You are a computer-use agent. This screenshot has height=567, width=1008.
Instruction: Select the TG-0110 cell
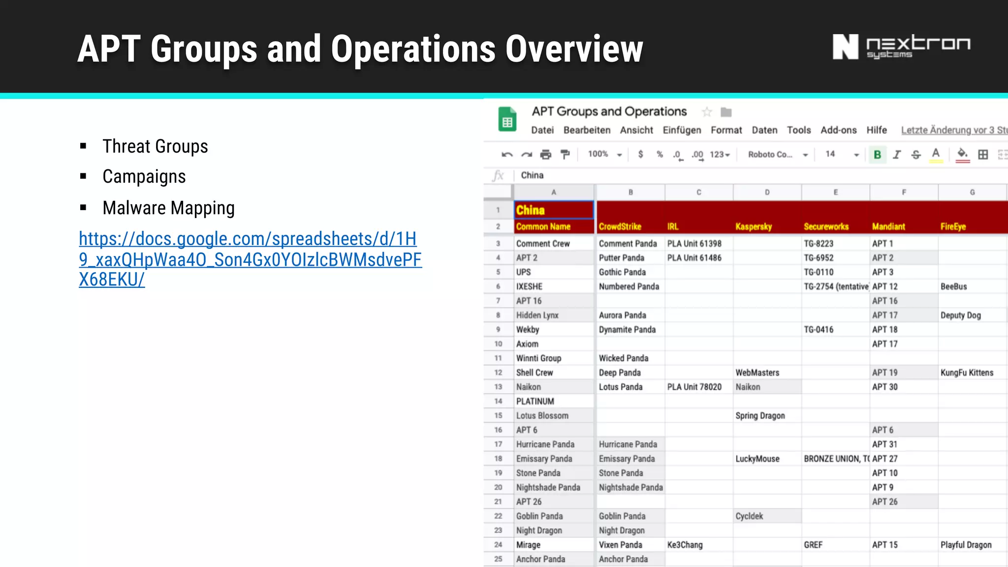click(x=835, y=272)
